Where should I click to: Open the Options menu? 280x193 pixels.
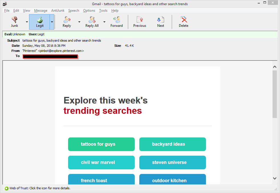[x=89, y=11]
